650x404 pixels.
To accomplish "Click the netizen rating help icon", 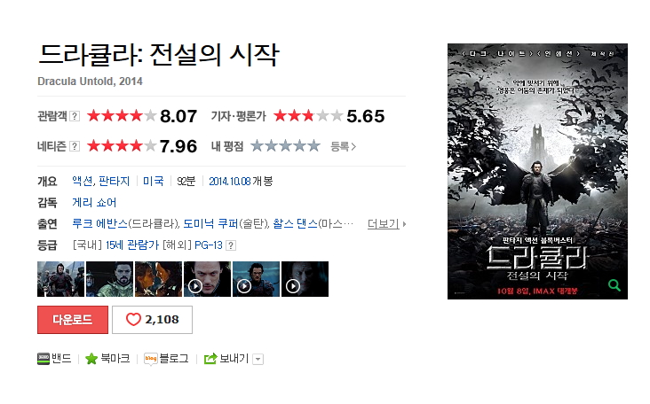I will pos(75,146).
